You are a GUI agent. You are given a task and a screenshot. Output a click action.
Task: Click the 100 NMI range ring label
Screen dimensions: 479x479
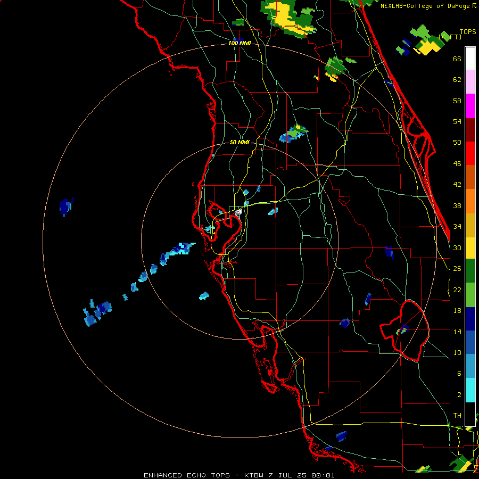(240, 44)
